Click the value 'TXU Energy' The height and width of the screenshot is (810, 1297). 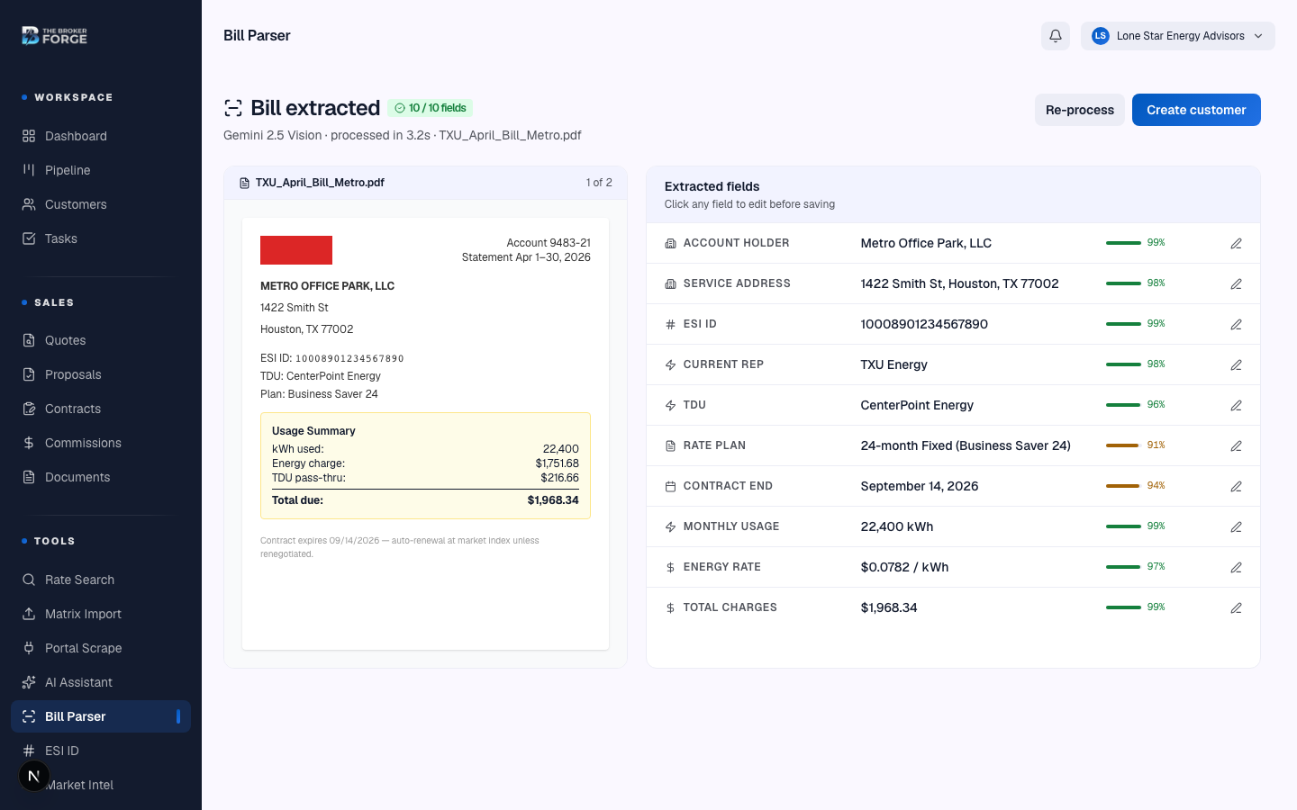pyautogui.click(x=893, y=364)
